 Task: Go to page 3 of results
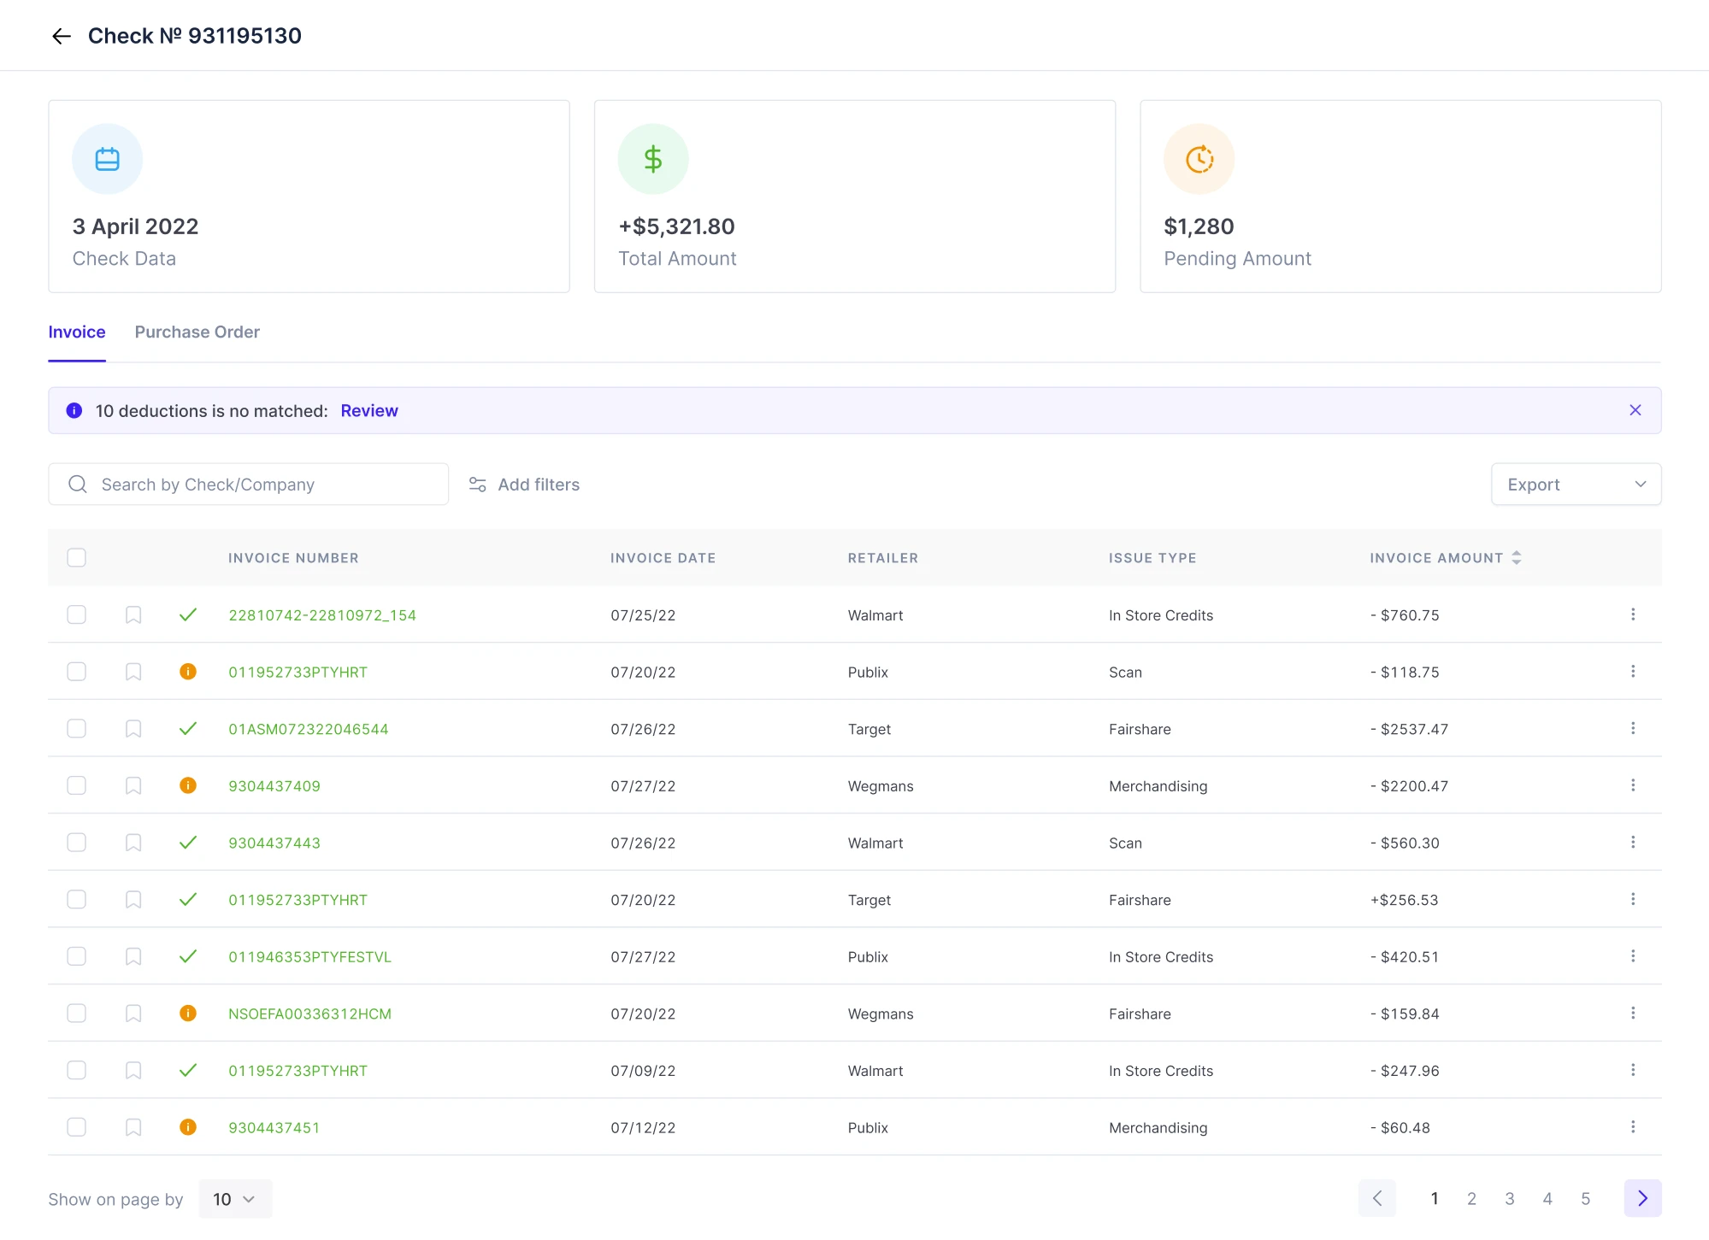click(1510, 1198)
